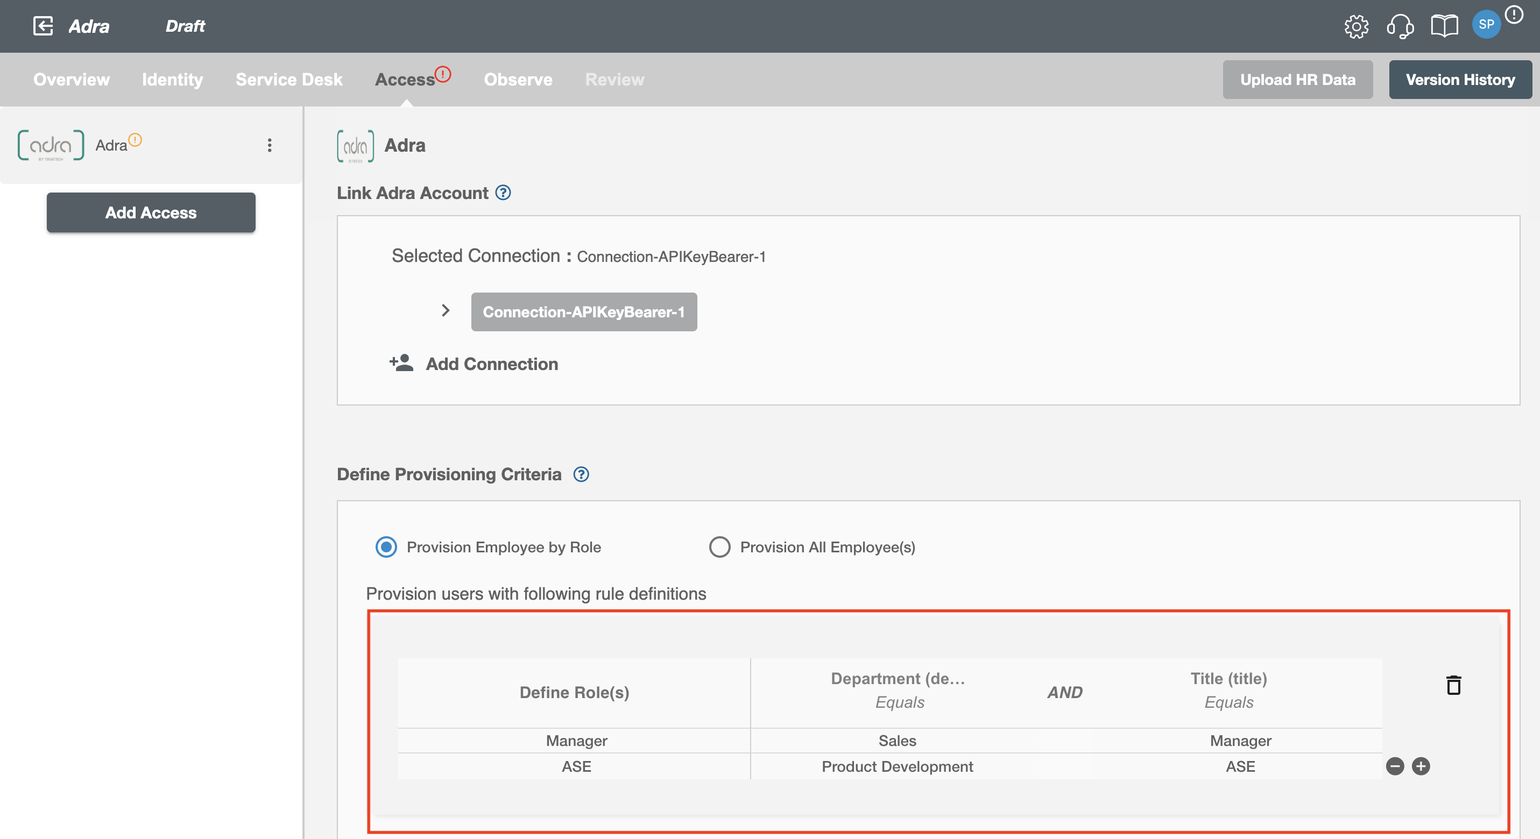Click the Department (de… column header
The width and height of the screenshot is (1540, 839).
click(898, 678)
